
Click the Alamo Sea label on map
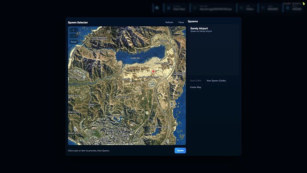(135, 58)
